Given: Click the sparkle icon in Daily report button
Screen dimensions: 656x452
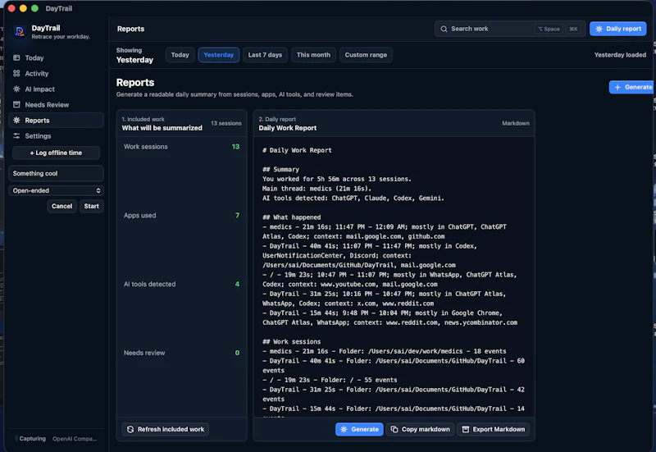Looking at the screenshot, I should coord(599,29).
